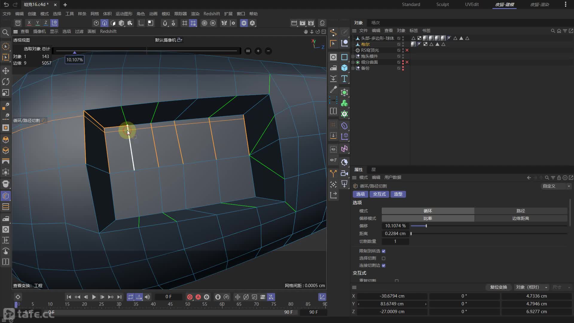
Task: Open the 尺寸 dropdown in coordinates
Action: pyautogui.click(x=561, y=287)
